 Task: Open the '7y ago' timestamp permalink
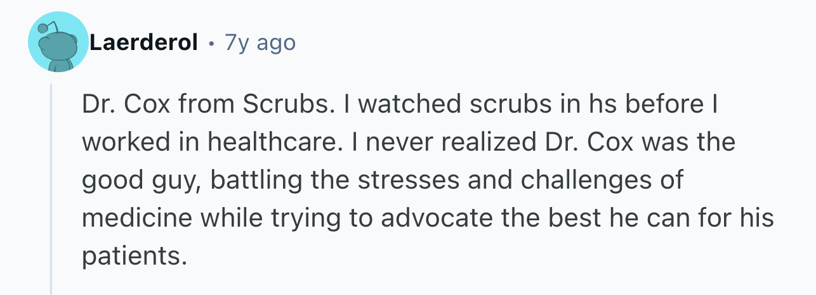click(260, 43)
